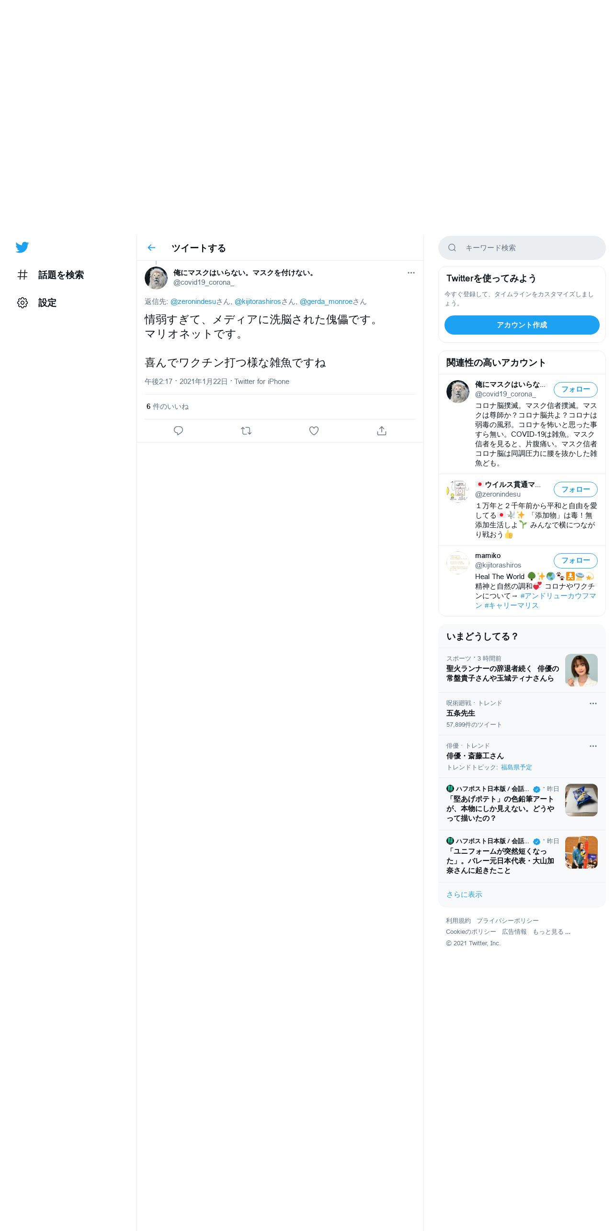Retweet using the retweet arrows icon
Viewport: 615px width, 1231px height.
pyautogui.click(x=246, y=431)
